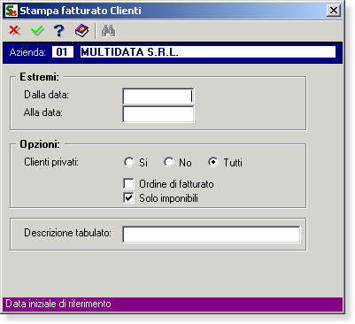Select the Tutti radio option
Viewport: 355px width, 324px height.
213,162
